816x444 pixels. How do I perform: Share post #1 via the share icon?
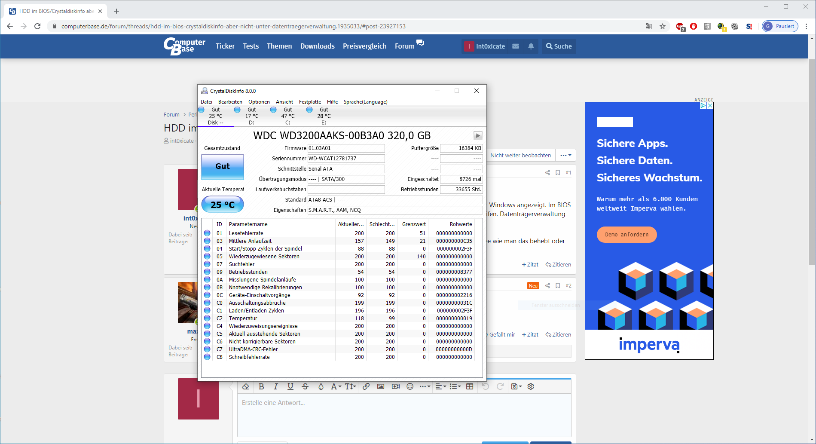[x=547, y=172]
